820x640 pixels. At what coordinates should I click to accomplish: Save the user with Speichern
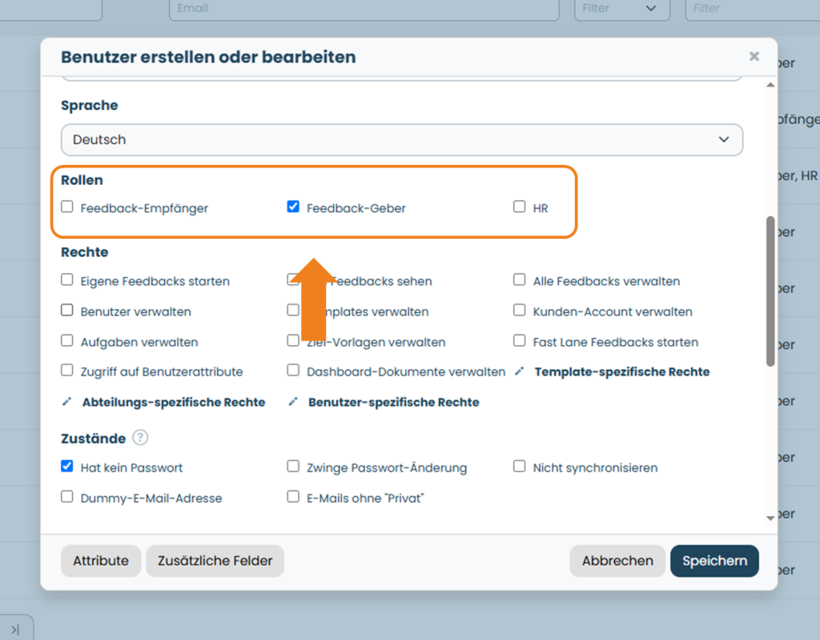[714, 561]
